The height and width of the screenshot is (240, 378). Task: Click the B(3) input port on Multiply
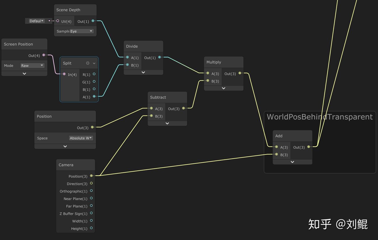[208, 81]
